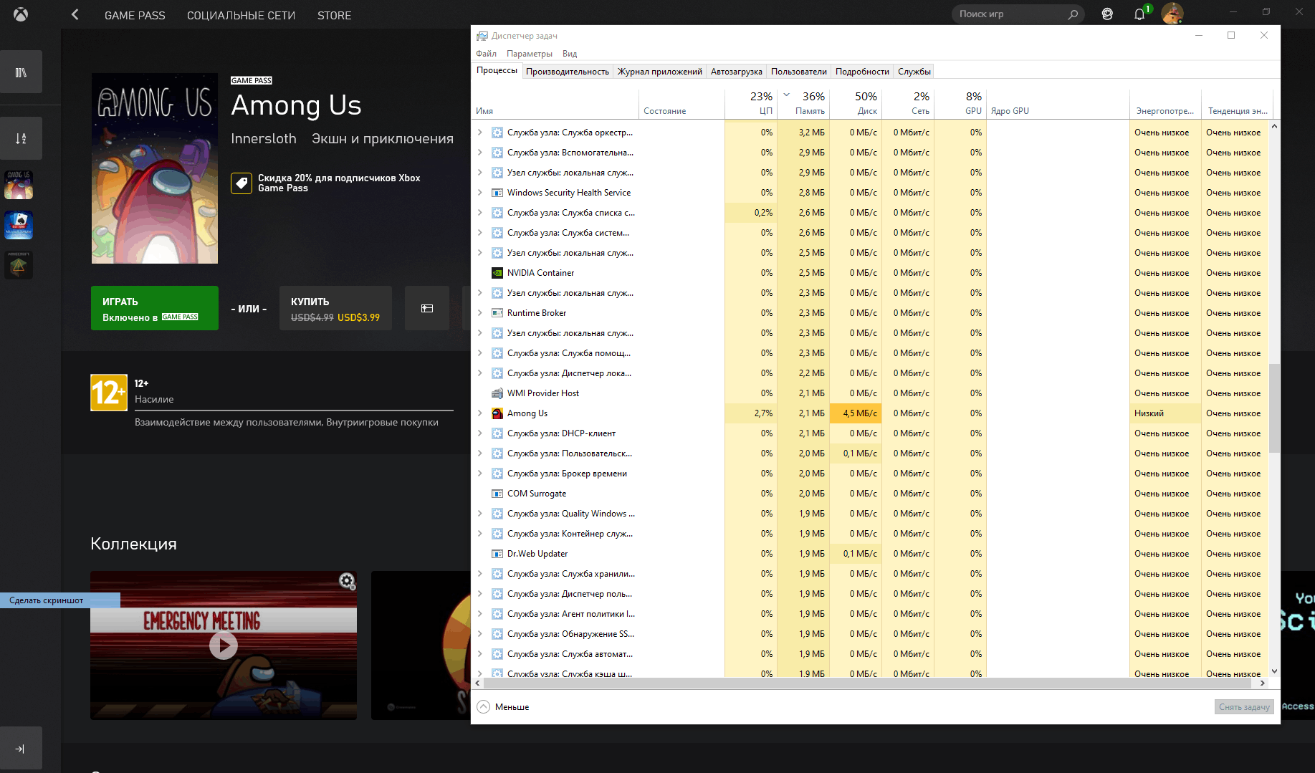Expand Windows Security Health Service row
This screenshot has width=1315, height=773.
click(x=480, y=193)
